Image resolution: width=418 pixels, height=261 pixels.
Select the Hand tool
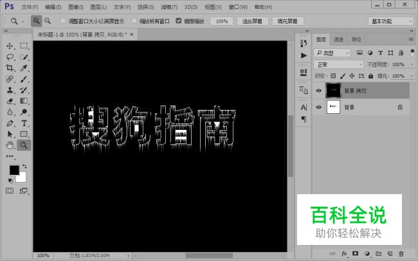[x=10, y=145]
